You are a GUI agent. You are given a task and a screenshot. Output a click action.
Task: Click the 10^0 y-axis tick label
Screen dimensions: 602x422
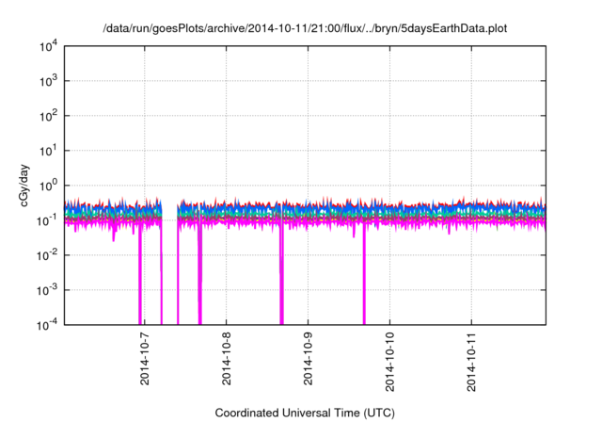[48, 186]
